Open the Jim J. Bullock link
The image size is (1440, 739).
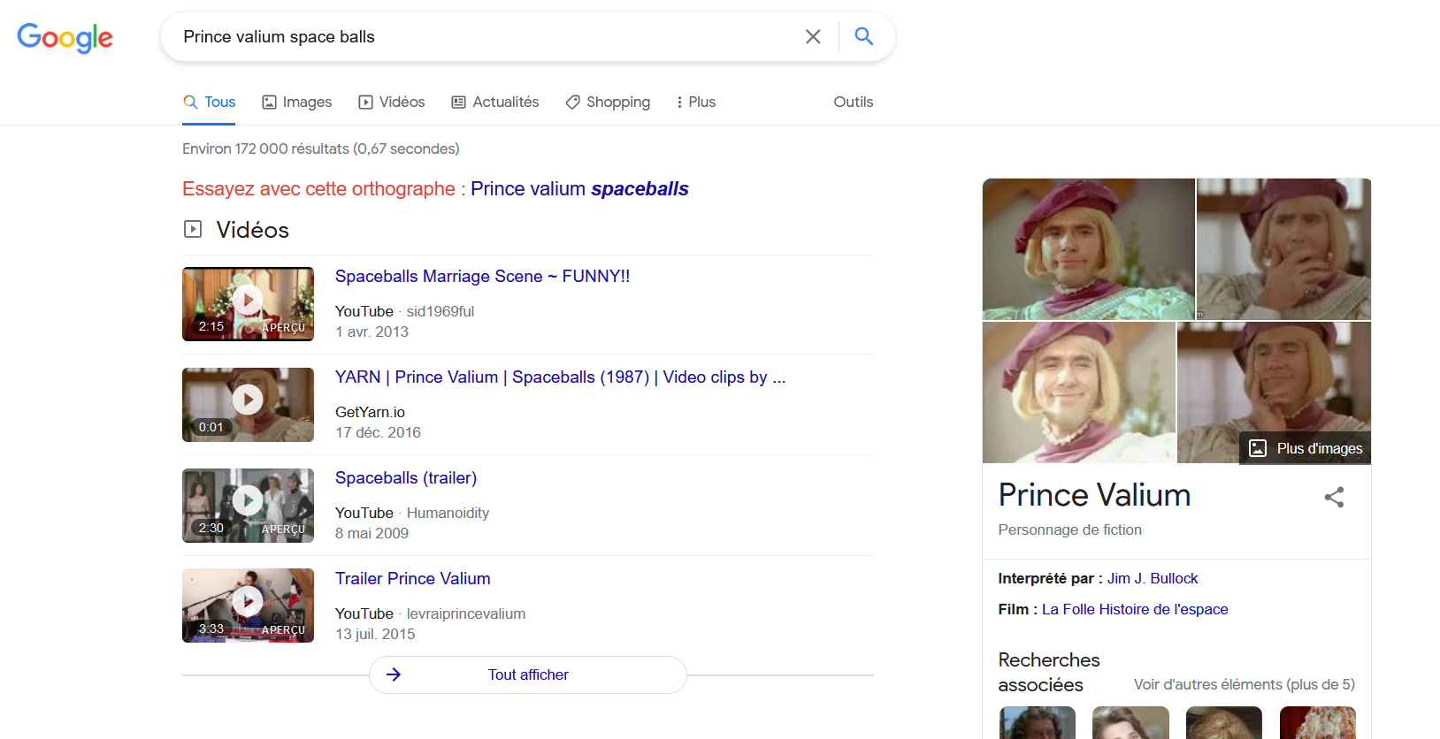coord(1153,578)
